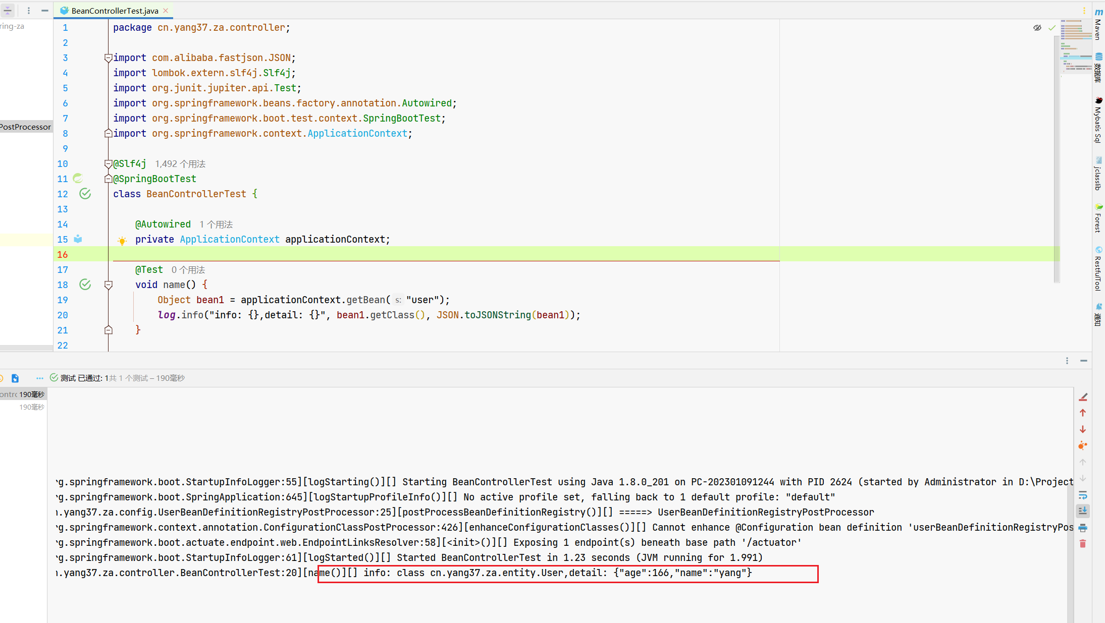This screenshot has width=1105, height=623.
Task: Click the red highlight pencil icon in console
Action: point(1083,397)
